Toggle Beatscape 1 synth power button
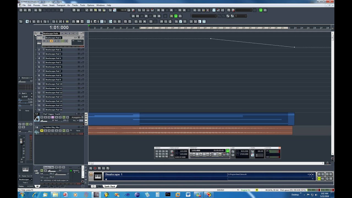Image resolution: width=352 pixels, height=198 pixels. click(91, 174)
